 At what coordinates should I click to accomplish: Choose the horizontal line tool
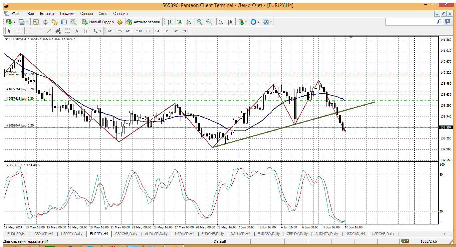(39, 31)
